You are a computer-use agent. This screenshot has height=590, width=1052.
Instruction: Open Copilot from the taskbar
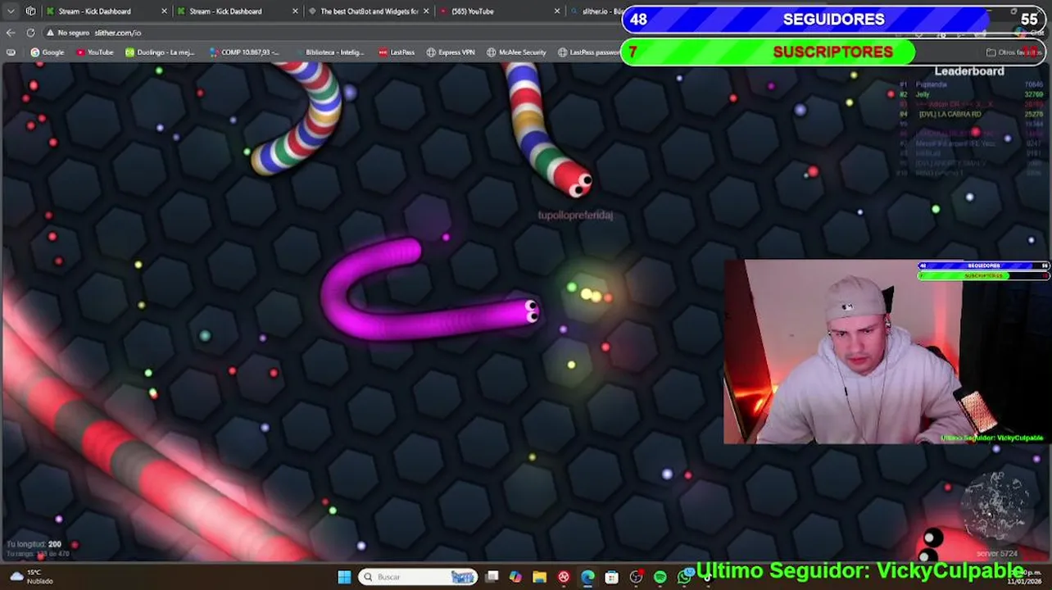[515, 577]
